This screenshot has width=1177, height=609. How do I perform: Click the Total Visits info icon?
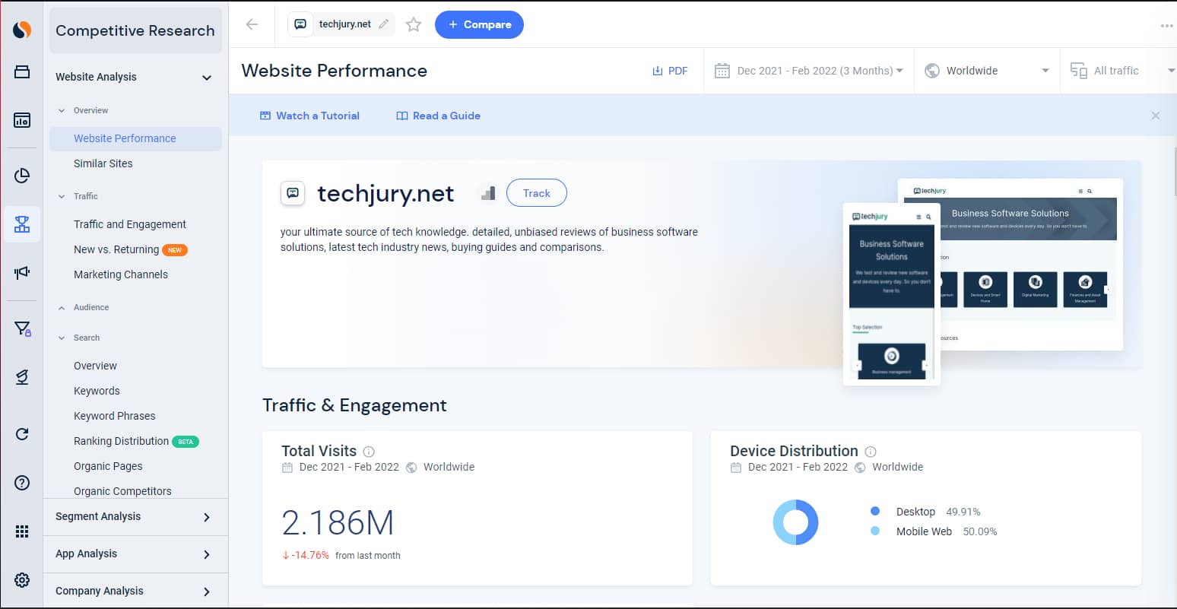[x=369, y=452]
